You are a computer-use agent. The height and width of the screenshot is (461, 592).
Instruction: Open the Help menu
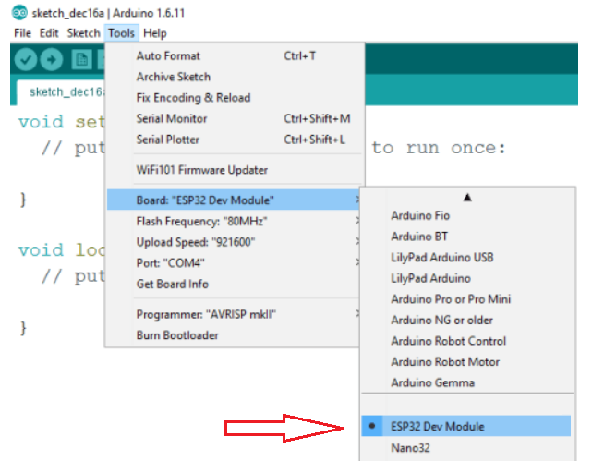[155, 33]
